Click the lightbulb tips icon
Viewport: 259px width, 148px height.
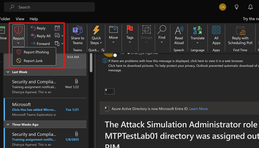236,7
